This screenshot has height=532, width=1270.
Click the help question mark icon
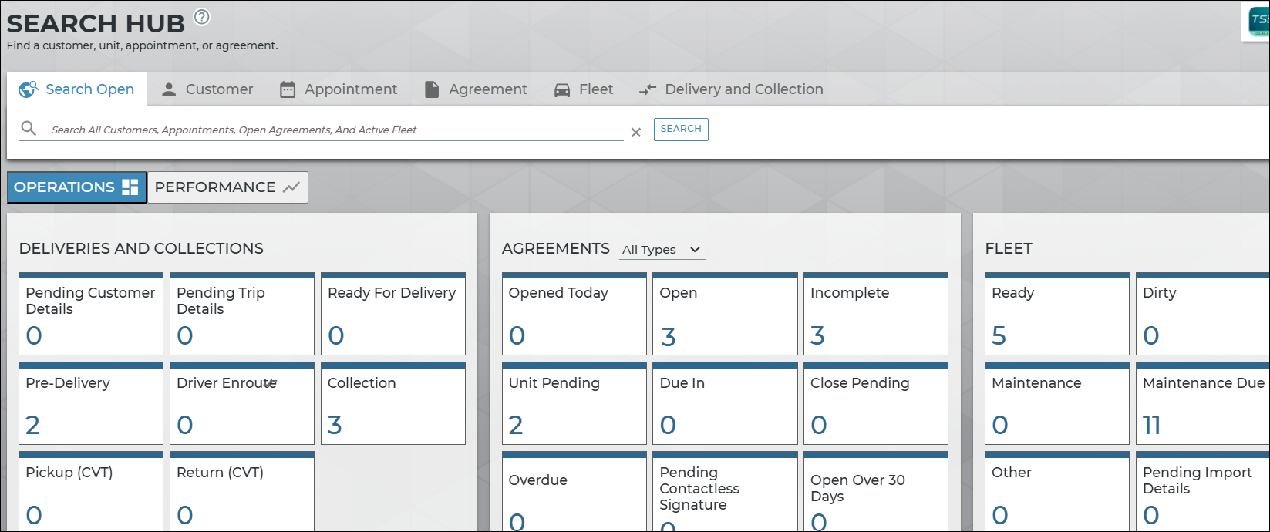pyautogui.click(x=201, y=17)
